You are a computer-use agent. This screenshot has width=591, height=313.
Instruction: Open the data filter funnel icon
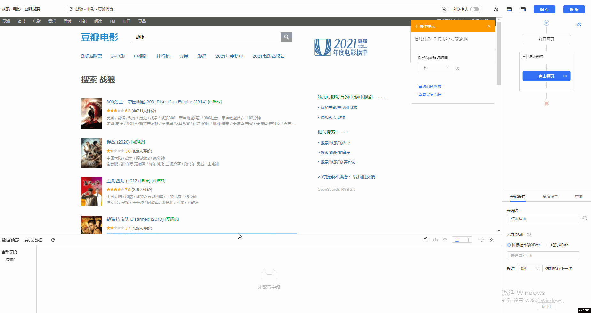pos(482,240)
